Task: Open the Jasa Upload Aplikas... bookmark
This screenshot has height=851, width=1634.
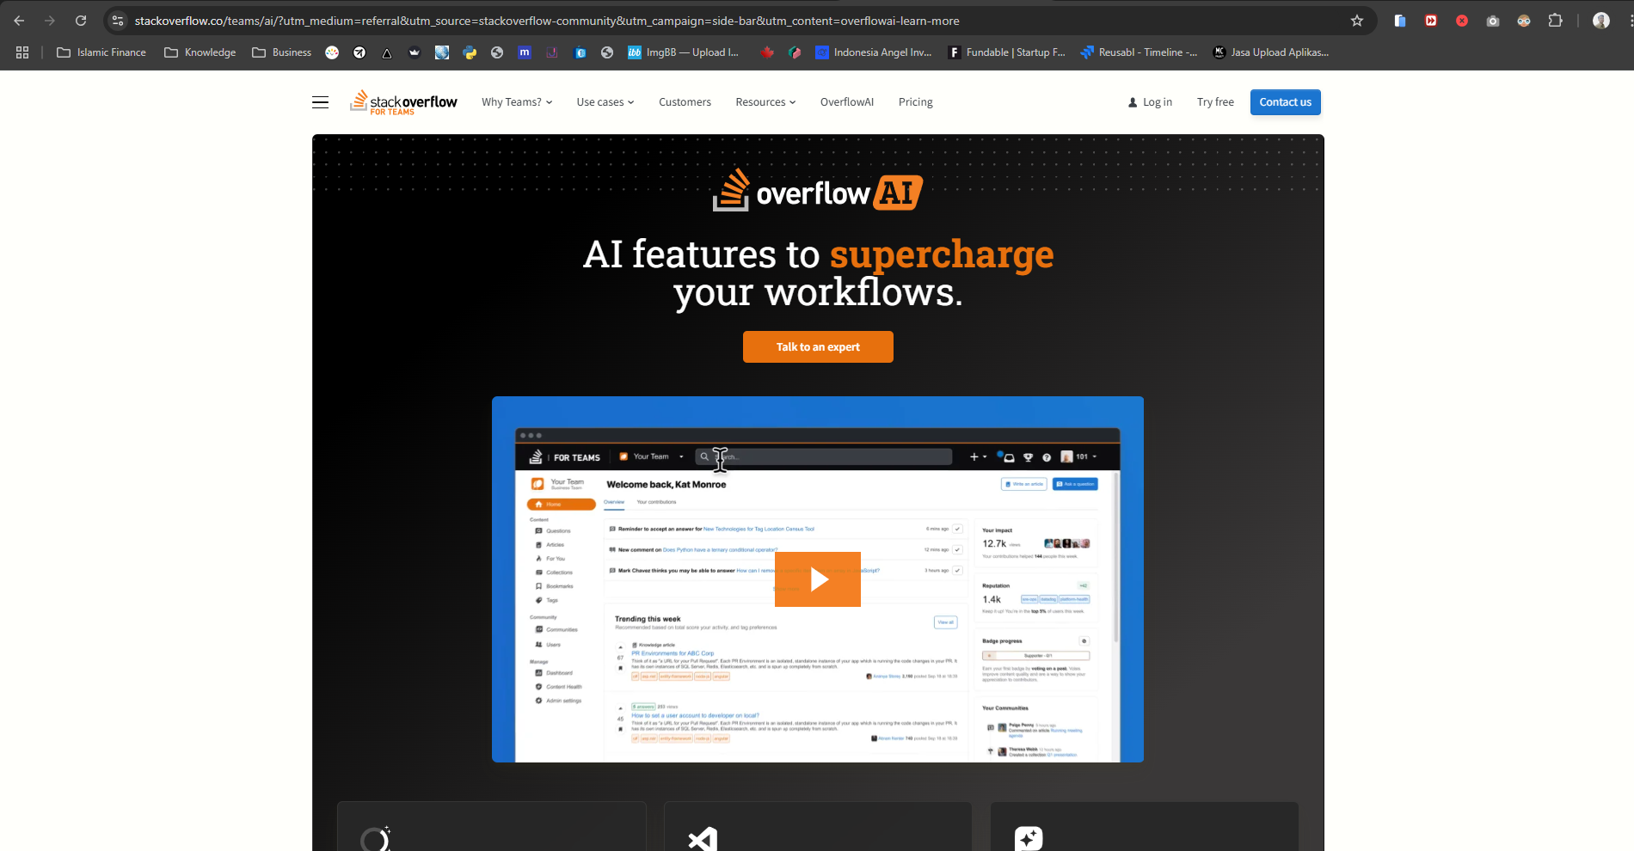Action: point(1271,52)
